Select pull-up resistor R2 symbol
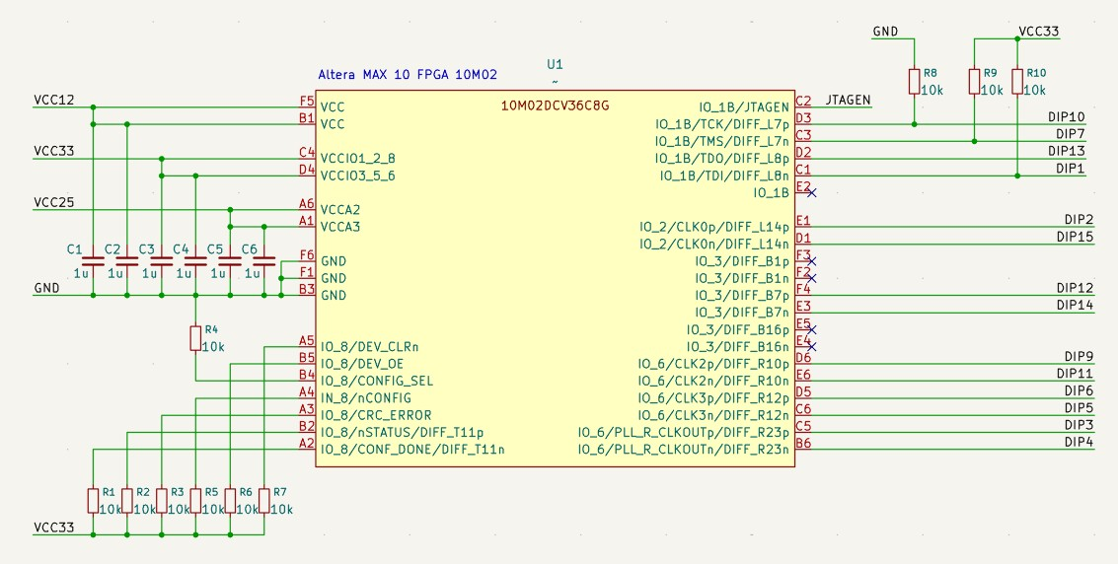1118x564 pixels. [x=127, y=500]
